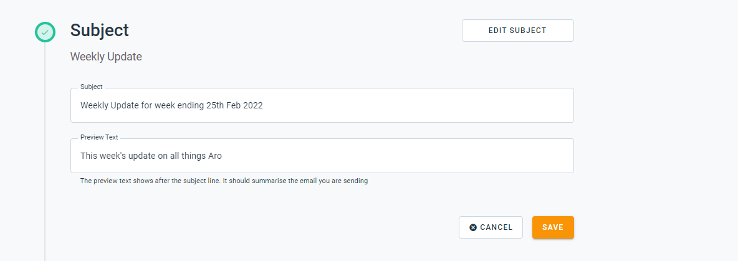The width and height of the screenshot is (738, 261).
Task: Place cursor after the word Aro
Action: coord(222,156)
